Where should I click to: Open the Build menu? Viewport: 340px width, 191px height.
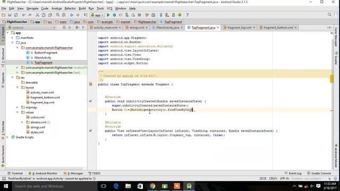coord(82,8)
